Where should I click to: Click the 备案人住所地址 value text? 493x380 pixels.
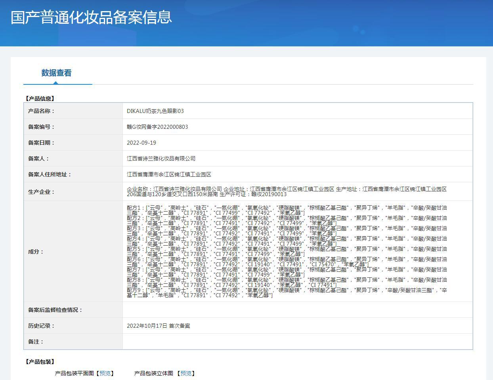point(169,174)
